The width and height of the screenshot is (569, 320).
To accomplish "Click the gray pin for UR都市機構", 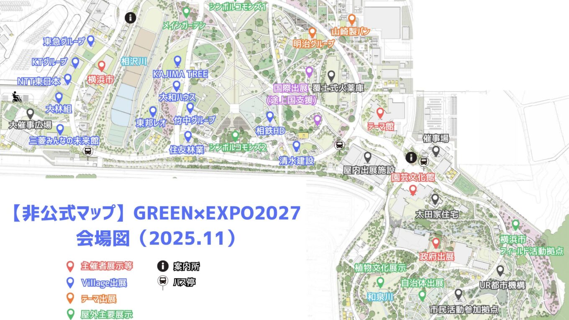I will point(500,270).
